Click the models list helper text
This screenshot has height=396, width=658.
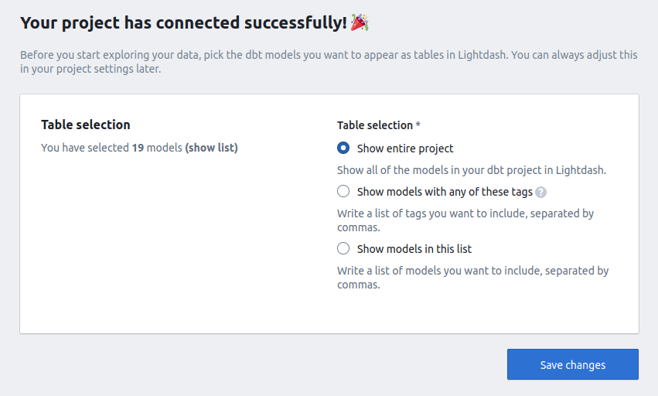[x=473, y=277]
